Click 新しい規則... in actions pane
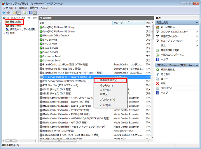The image size is (201, 149). coord(168,27)
